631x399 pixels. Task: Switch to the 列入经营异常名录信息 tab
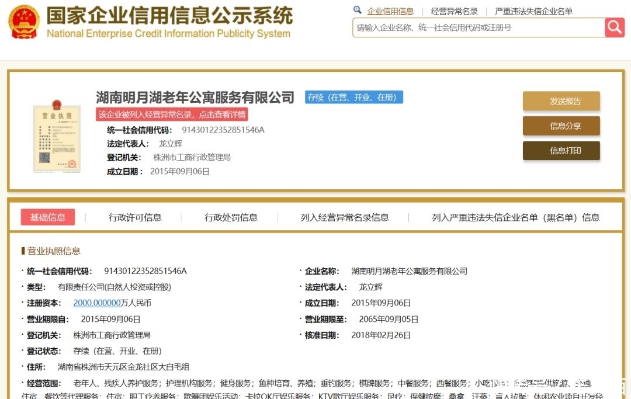pos(345,217)
